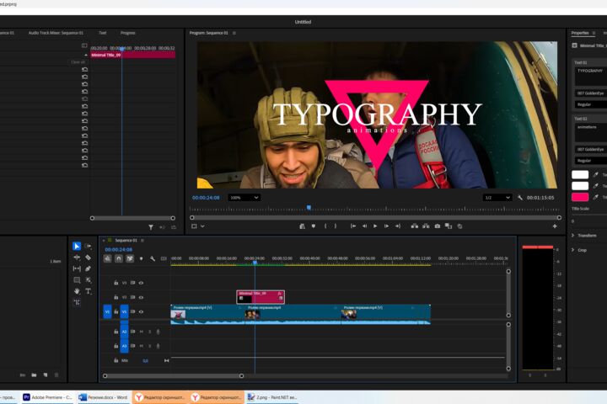Select the Ripple Edit tool
607x404 pixels.
(x=77, y=257)
